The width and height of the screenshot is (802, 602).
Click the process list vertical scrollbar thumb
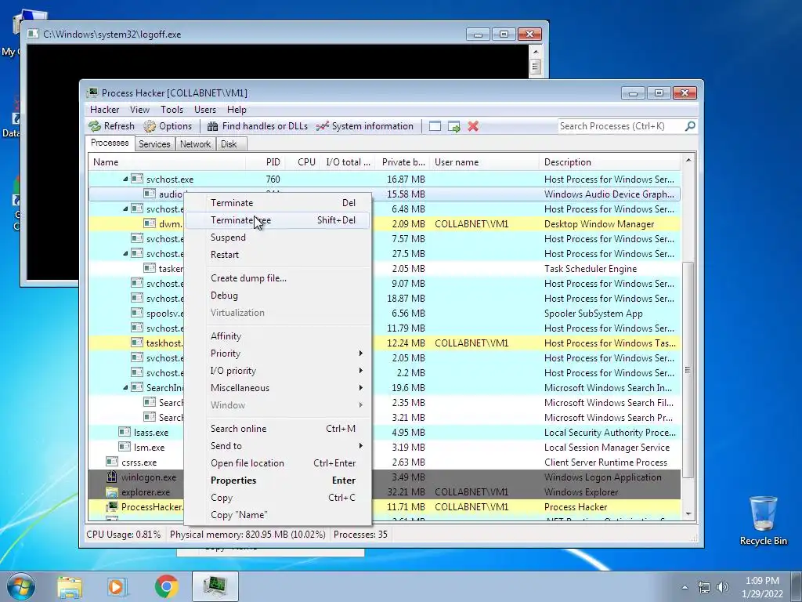click(x=688, y=370)
